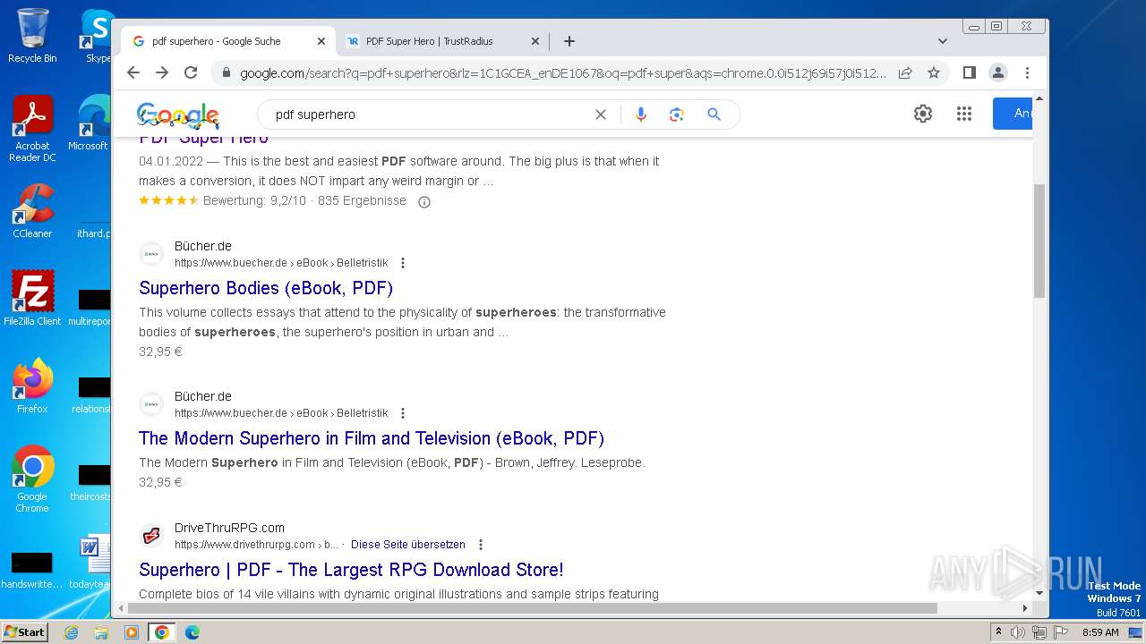
Task: Switch to the pdf superhero Google Suche tab
Action: click(x=229, y=41)
